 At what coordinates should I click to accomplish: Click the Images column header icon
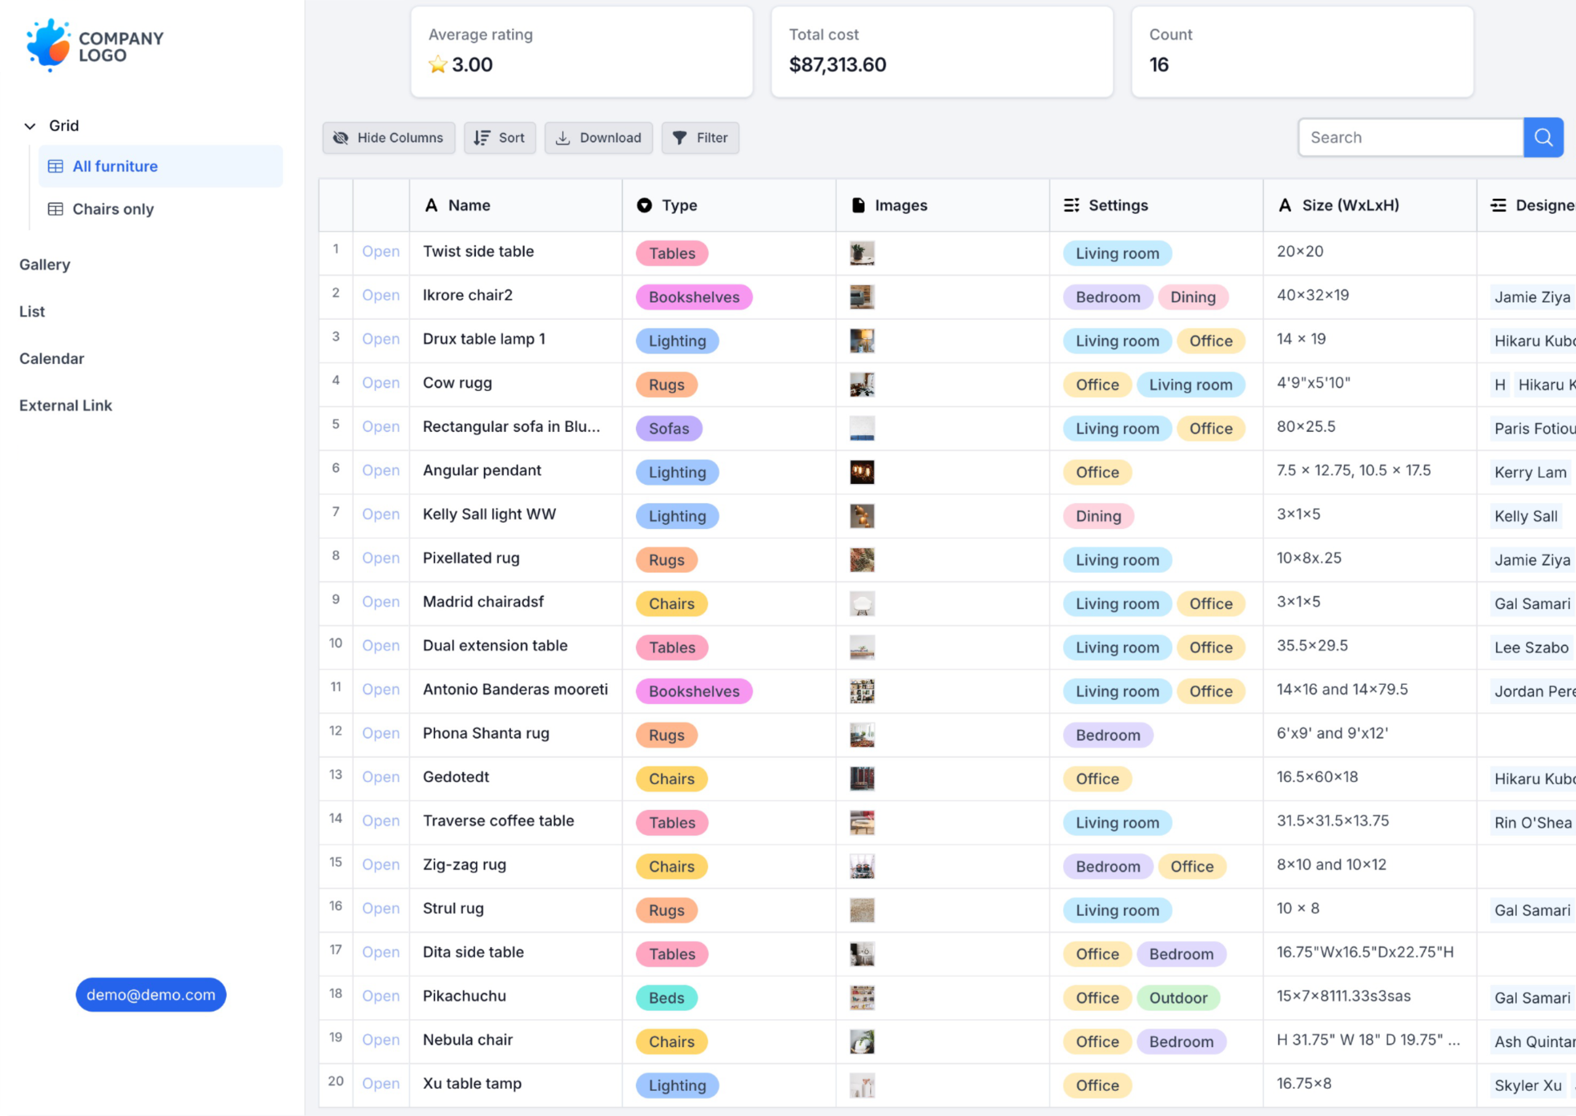(x=858, y=206)
